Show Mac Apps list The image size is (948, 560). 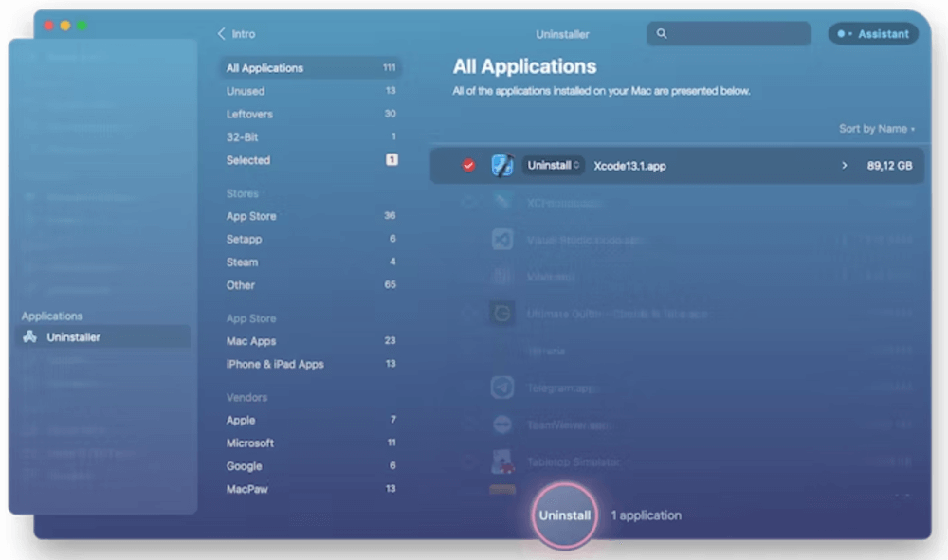pyautogui.click(x=310, y=341)
